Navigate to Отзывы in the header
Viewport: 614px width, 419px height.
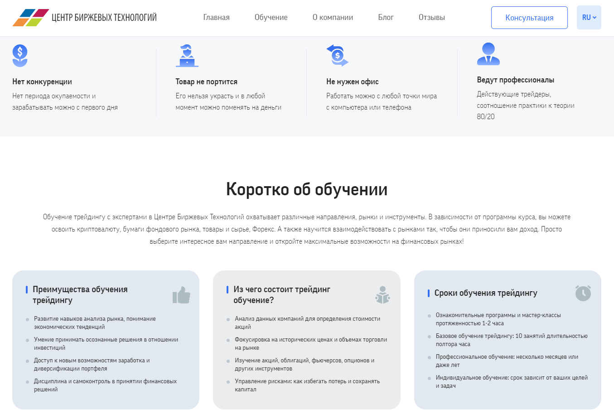431,18
